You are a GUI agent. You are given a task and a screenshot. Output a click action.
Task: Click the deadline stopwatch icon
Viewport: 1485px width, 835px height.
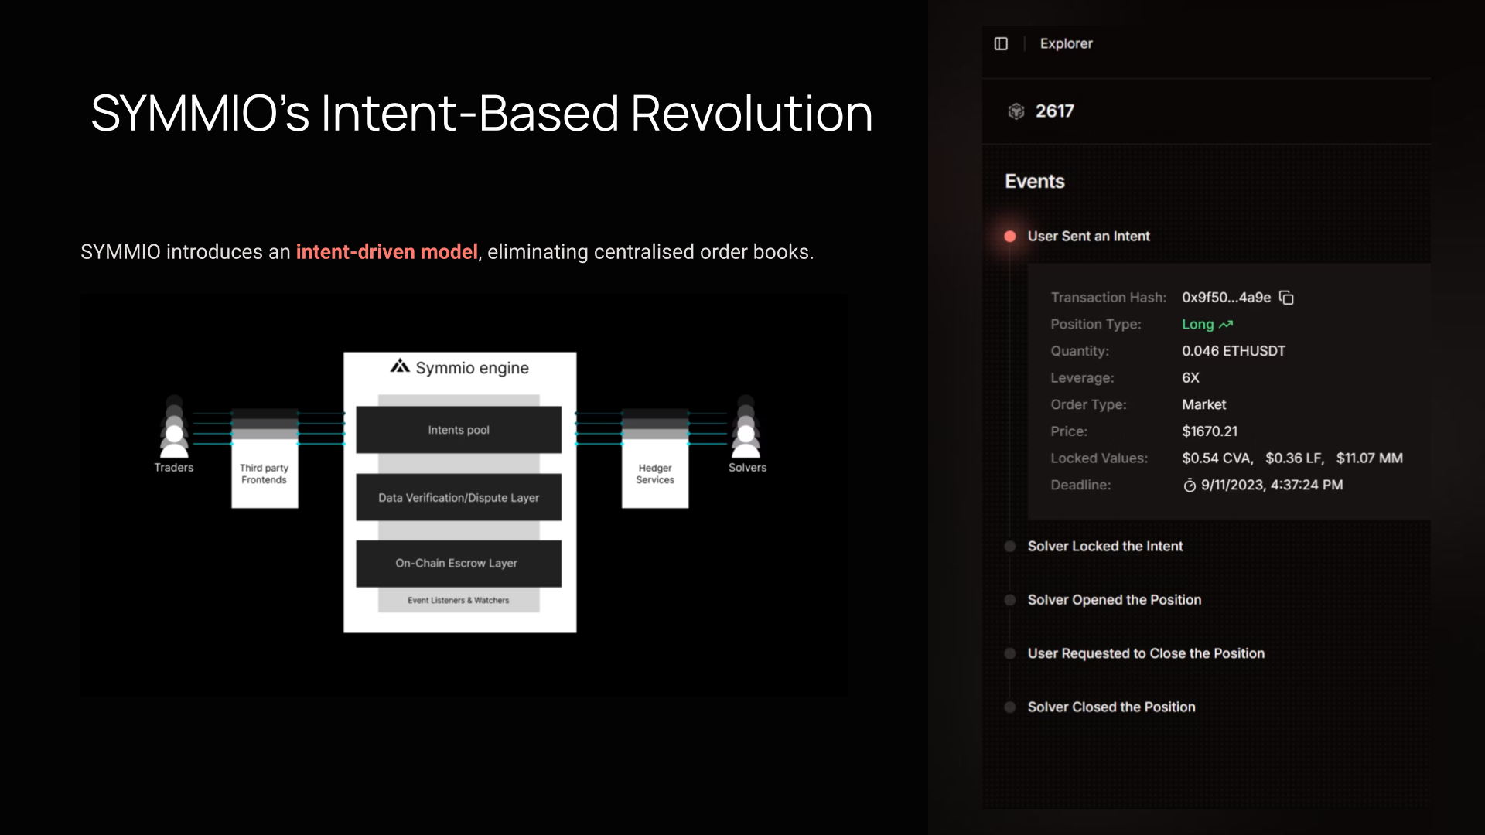point(1190,486)
